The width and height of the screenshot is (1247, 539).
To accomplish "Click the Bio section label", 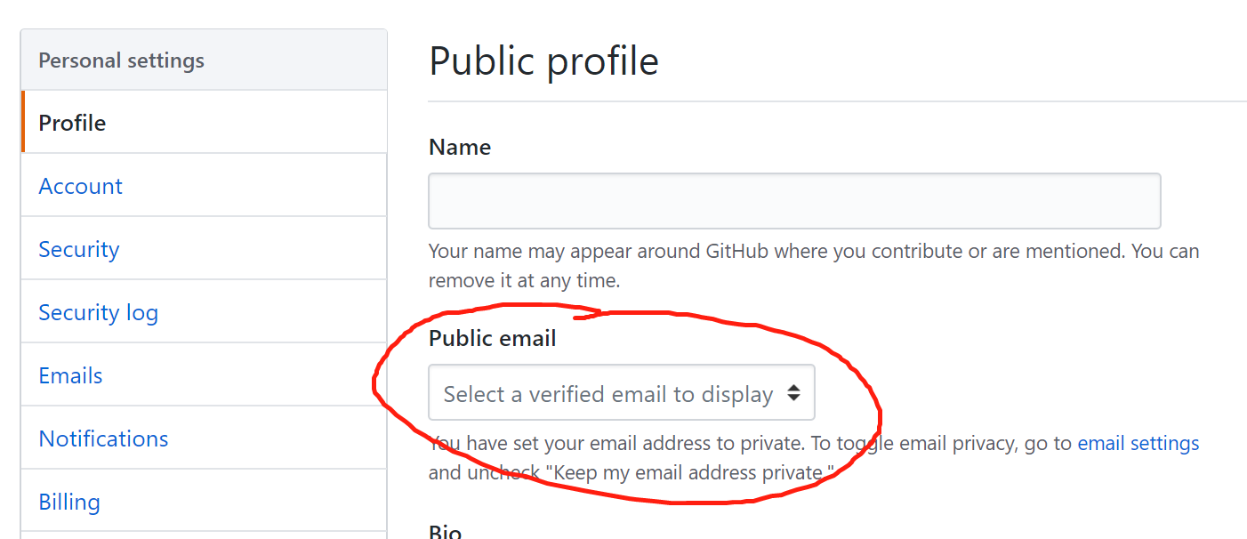I will pyautogui.click(x=445, y=532).
